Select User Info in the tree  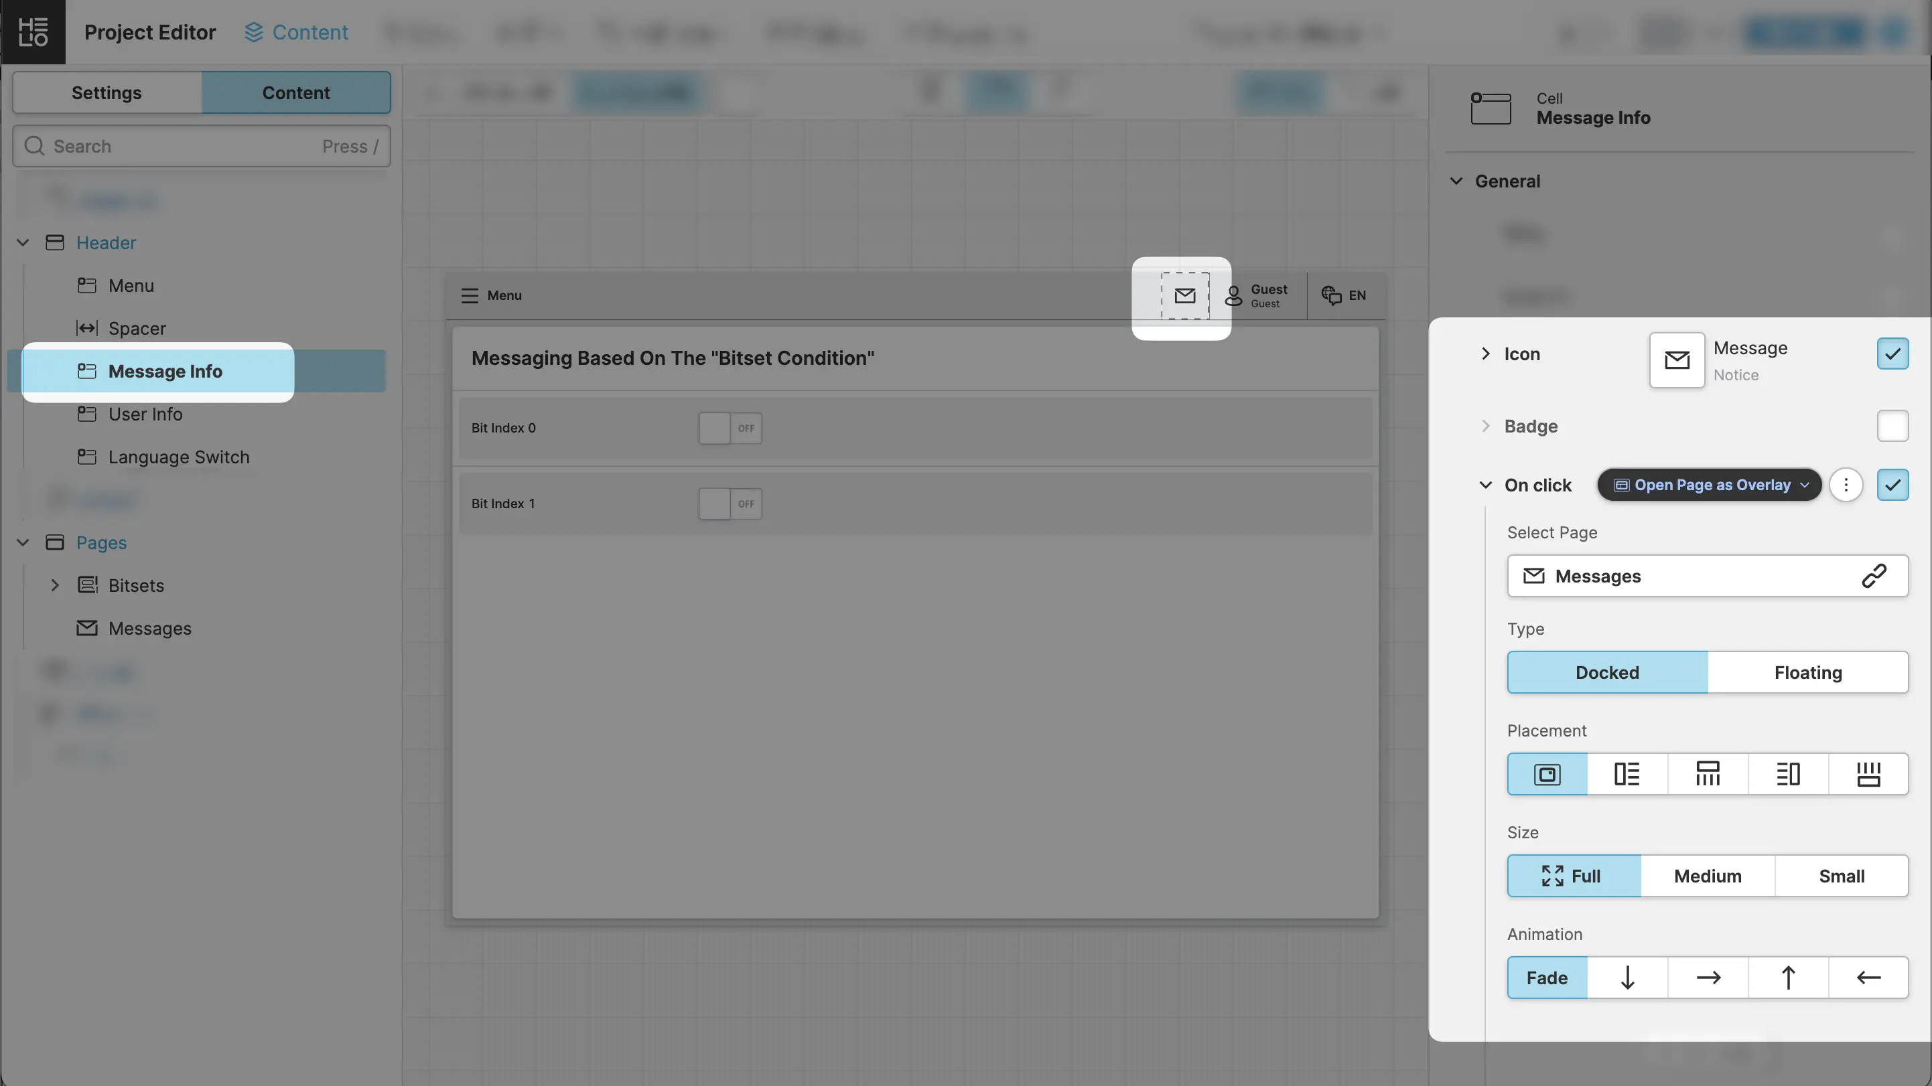click(145, 414)
